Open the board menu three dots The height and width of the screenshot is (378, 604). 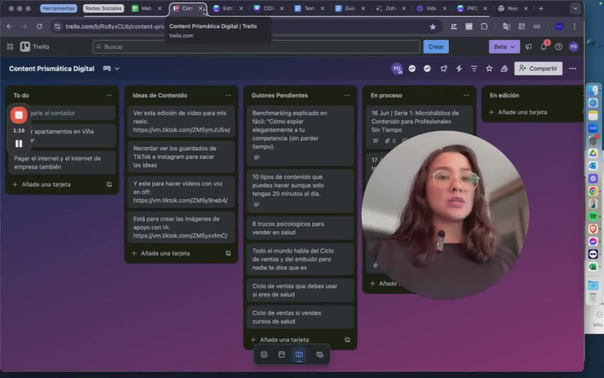[x=573, y=69]
